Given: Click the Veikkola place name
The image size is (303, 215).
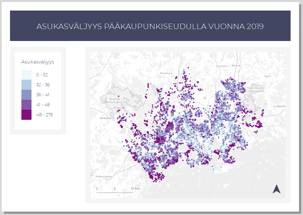Looking at the screenshot, I should tap(105, 118).
